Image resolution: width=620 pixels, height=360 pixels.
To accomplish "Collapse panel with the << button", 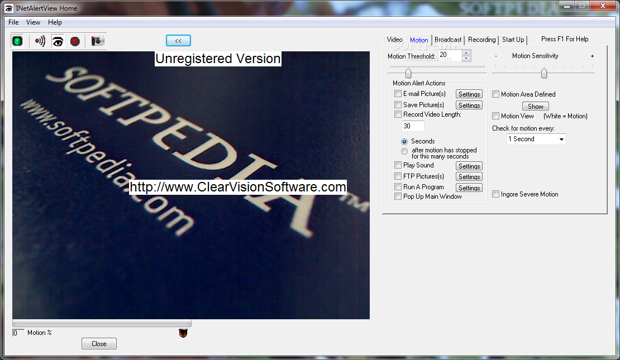I will (x=178, y=41).
